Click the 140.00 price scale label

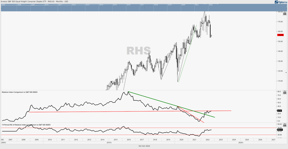pos(280,51)
